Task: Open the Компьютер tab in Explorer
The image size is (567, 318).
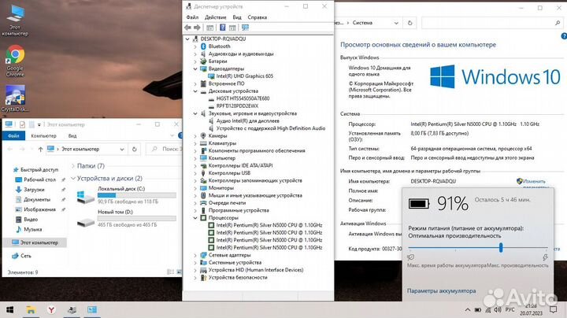Action: (x=43, y=136)
